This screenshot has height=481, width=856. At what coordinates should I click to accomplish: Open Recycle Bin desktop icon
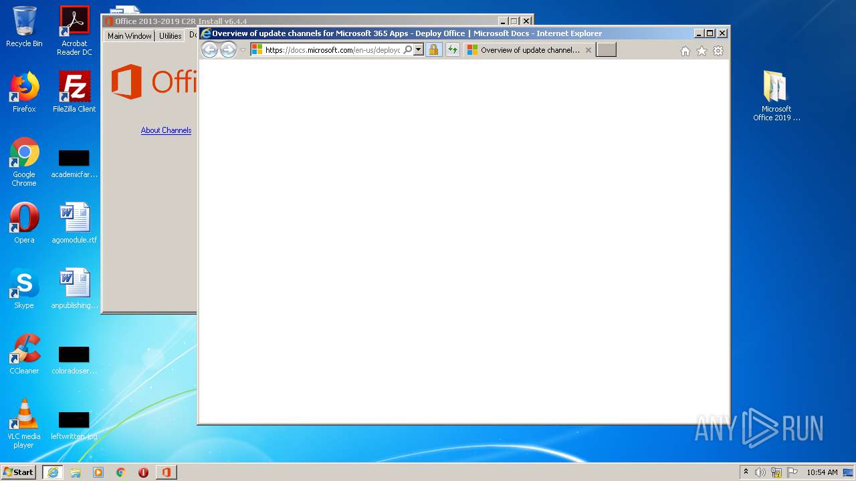pos(24,27)
